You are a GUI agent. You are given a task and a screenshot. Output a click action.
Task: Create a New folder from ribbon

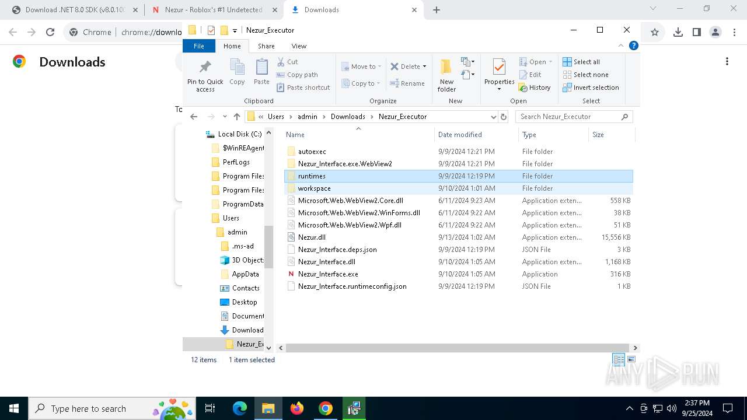(446, 75)
